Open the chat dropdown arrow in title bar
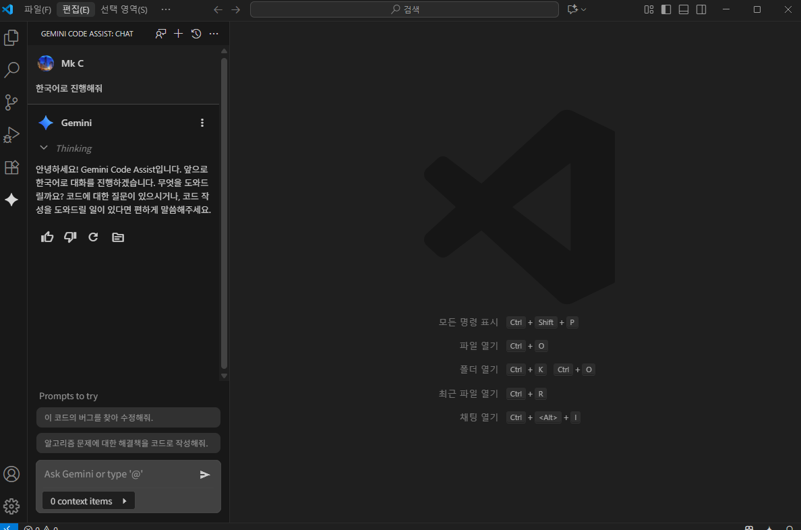The height and width of the screenshot is (530, 801). pos(584,9)
